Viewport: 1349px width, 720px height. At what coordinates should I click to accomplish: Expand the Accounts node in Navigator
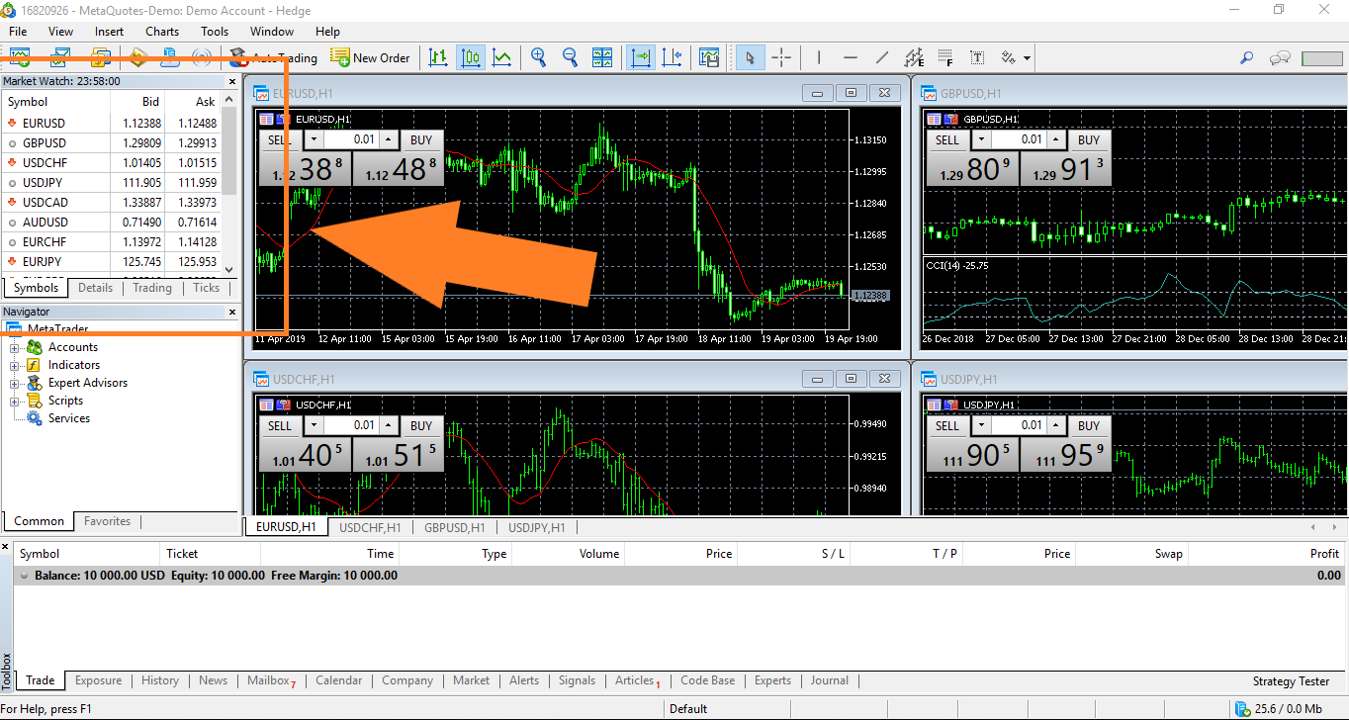(x=15, y=347)
